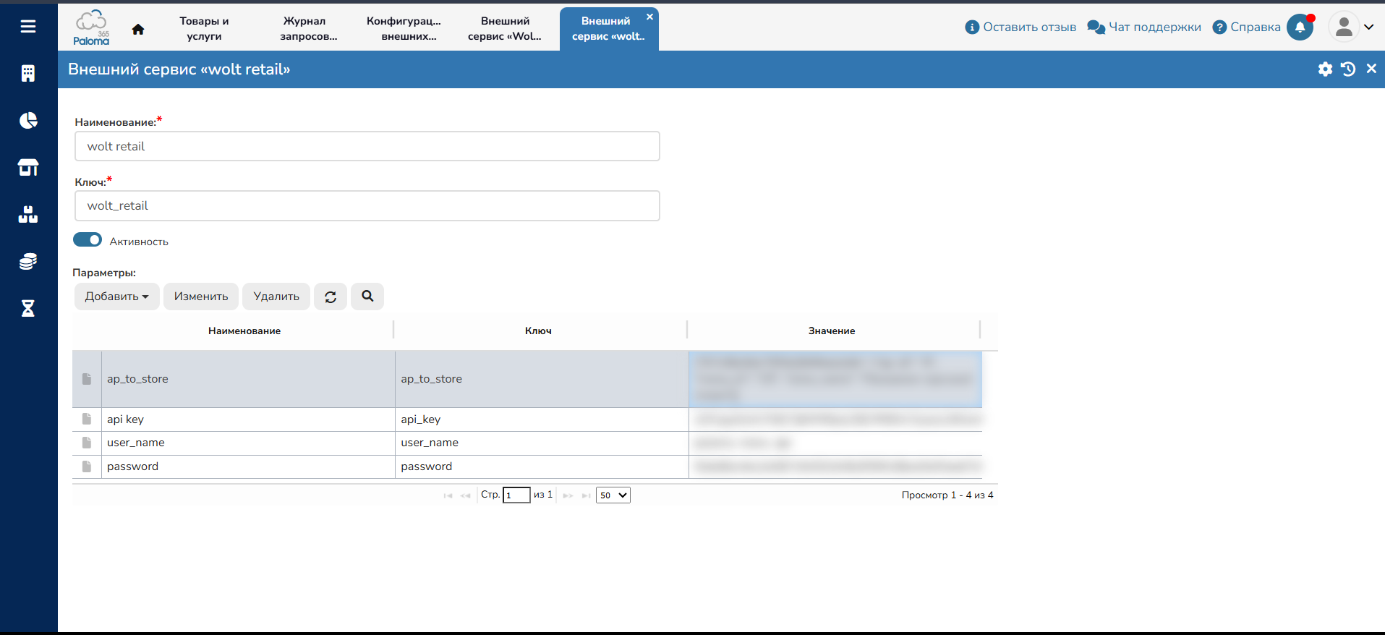Open search in parameters toolbar
This screenshot has height=635, width=1385.
click(x=367, y=297)
